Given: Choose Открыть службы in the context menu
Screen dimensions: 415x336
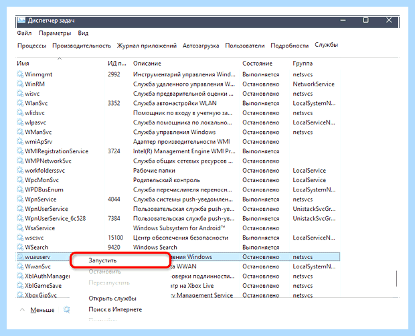Looking at the screenshot, I should pos(112,299).
